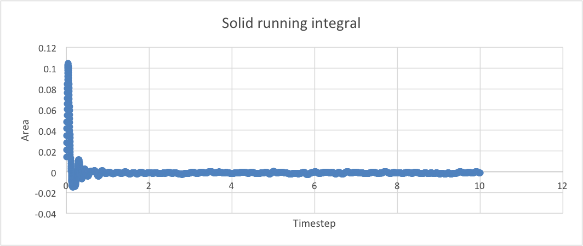This screenshot has height=246, width=583.
Task: Click the 0.02 vertical axis tick label
Action: [x=48, y=152]
